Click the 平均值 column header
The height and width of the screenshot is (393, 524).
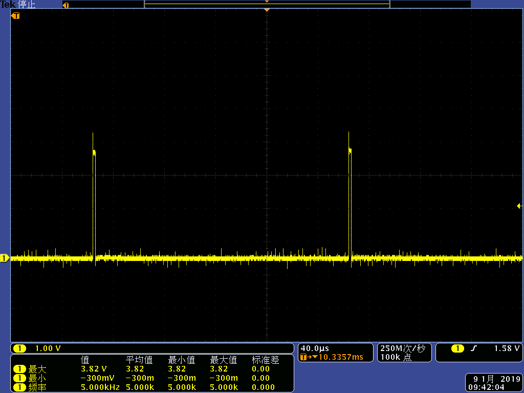point(139,360)
